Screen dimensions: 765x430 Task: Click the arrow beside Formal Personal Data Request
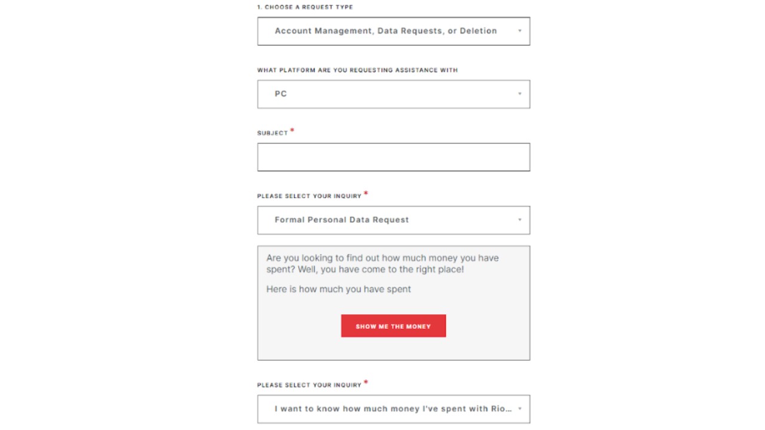pos(519,220)
